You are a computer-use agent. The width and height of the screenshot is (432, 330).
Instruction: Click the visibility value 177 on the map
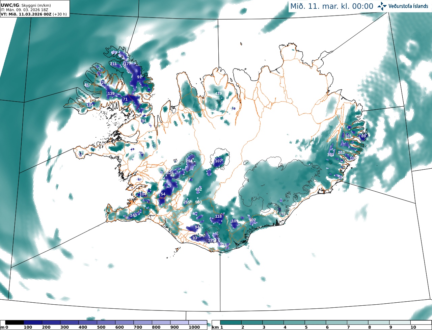tap(128, 64)
